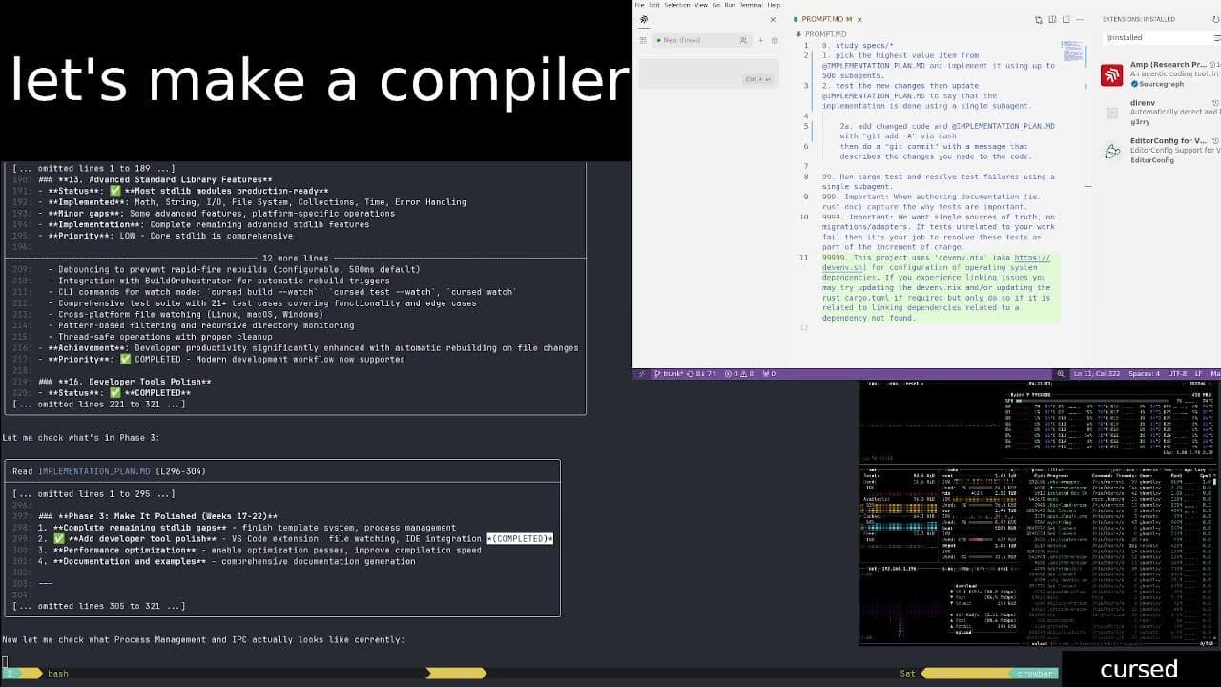
Task: Click the plus icon to start new thread
Action: [760, 40]
